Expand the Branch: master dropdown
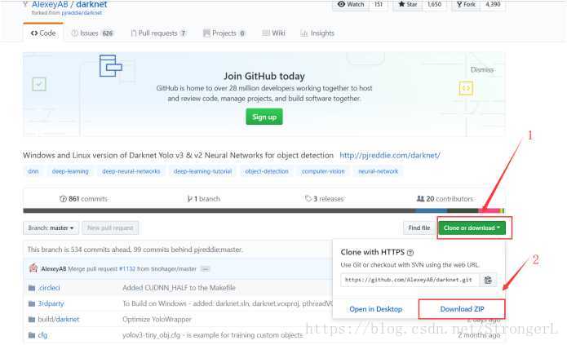Screen dimensions: 567x345 click(x=51, y=228)
